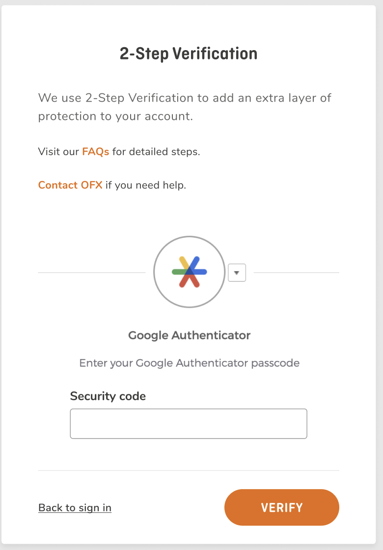Click the 'Visit our' text before FAQs

58,151
